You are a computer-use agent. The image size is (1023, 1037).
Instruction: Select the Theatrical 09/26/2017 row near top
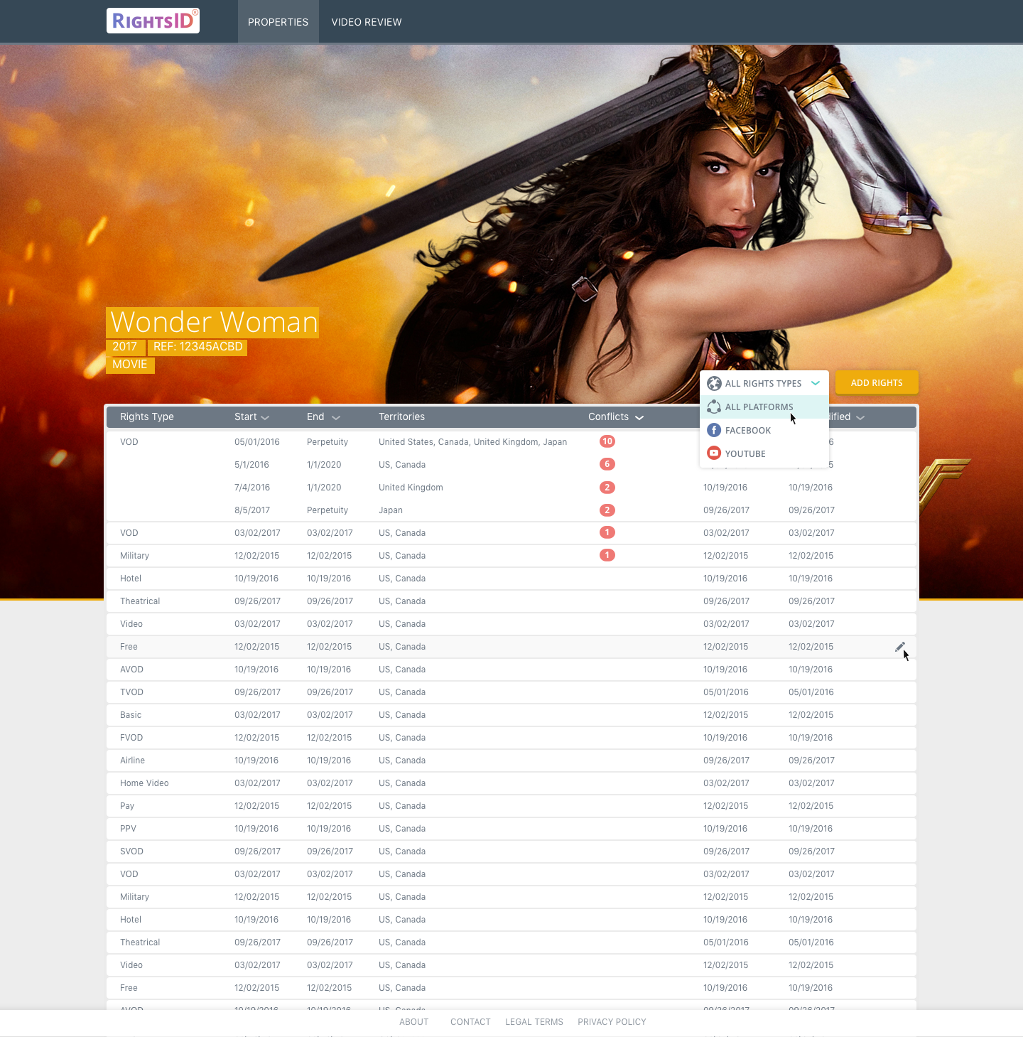click(x=511, y=601)
